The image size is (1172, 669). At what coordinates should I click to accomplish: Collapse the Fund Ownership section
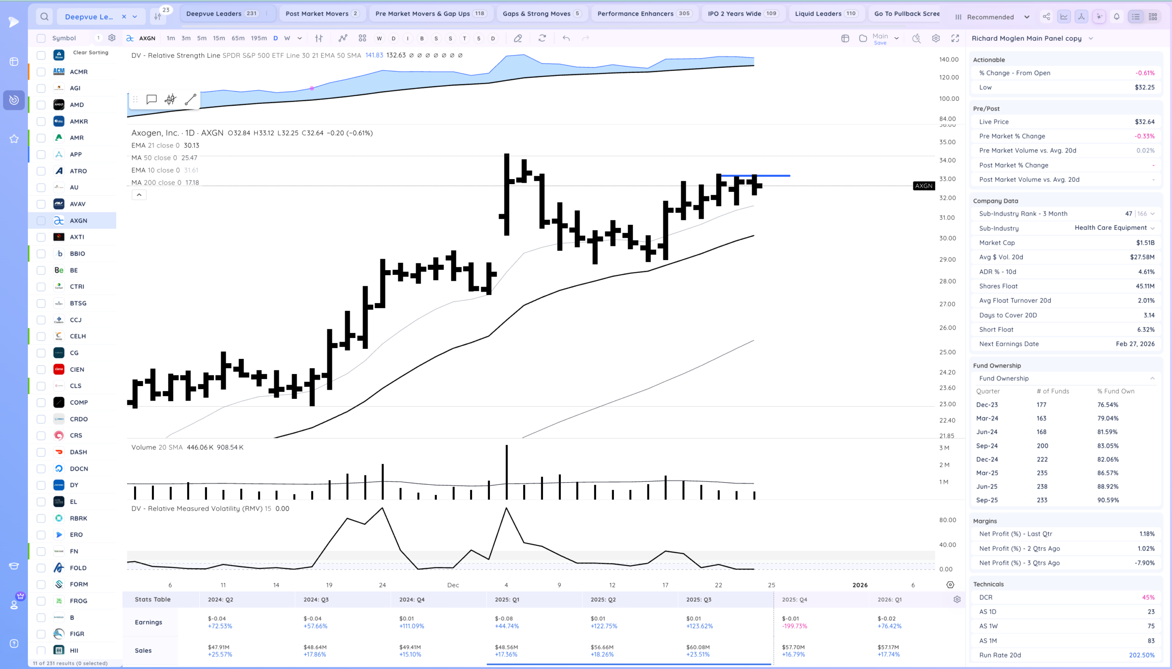(x=1152, y=378)
